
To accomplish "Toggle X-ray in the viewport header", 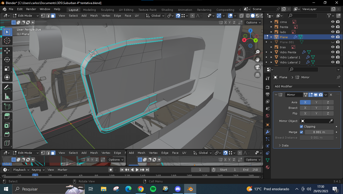I will (241, 16).
